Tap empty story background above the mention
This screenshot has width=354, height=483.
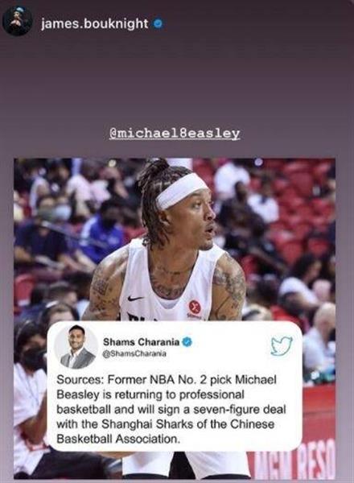click(177, 80)
